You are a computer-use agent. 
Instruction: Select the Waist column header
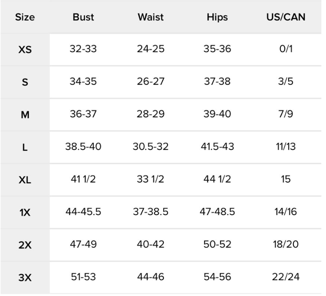click(x=150, y=17)
